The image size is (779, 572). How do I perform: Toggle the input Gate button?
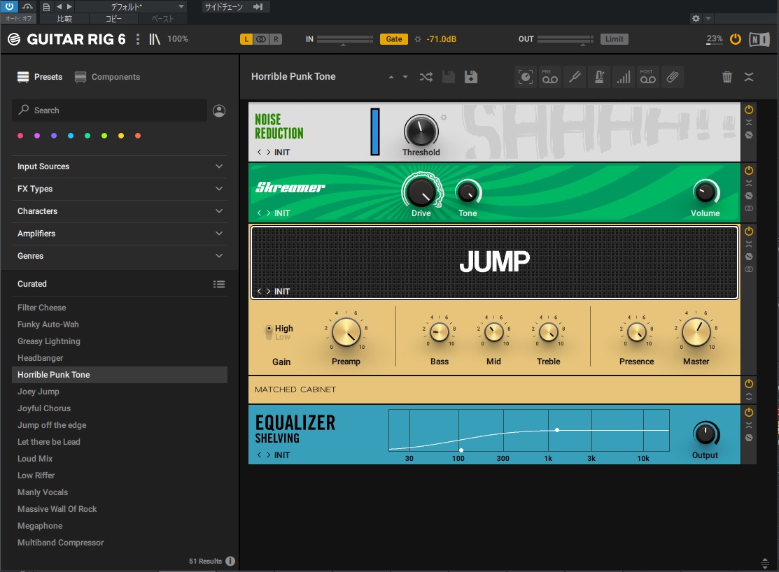394,39
